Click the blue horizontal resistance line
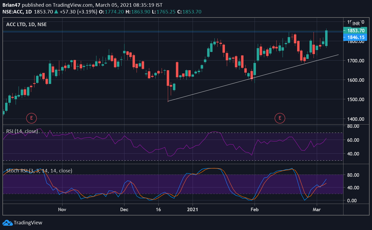 click(172, 32)
